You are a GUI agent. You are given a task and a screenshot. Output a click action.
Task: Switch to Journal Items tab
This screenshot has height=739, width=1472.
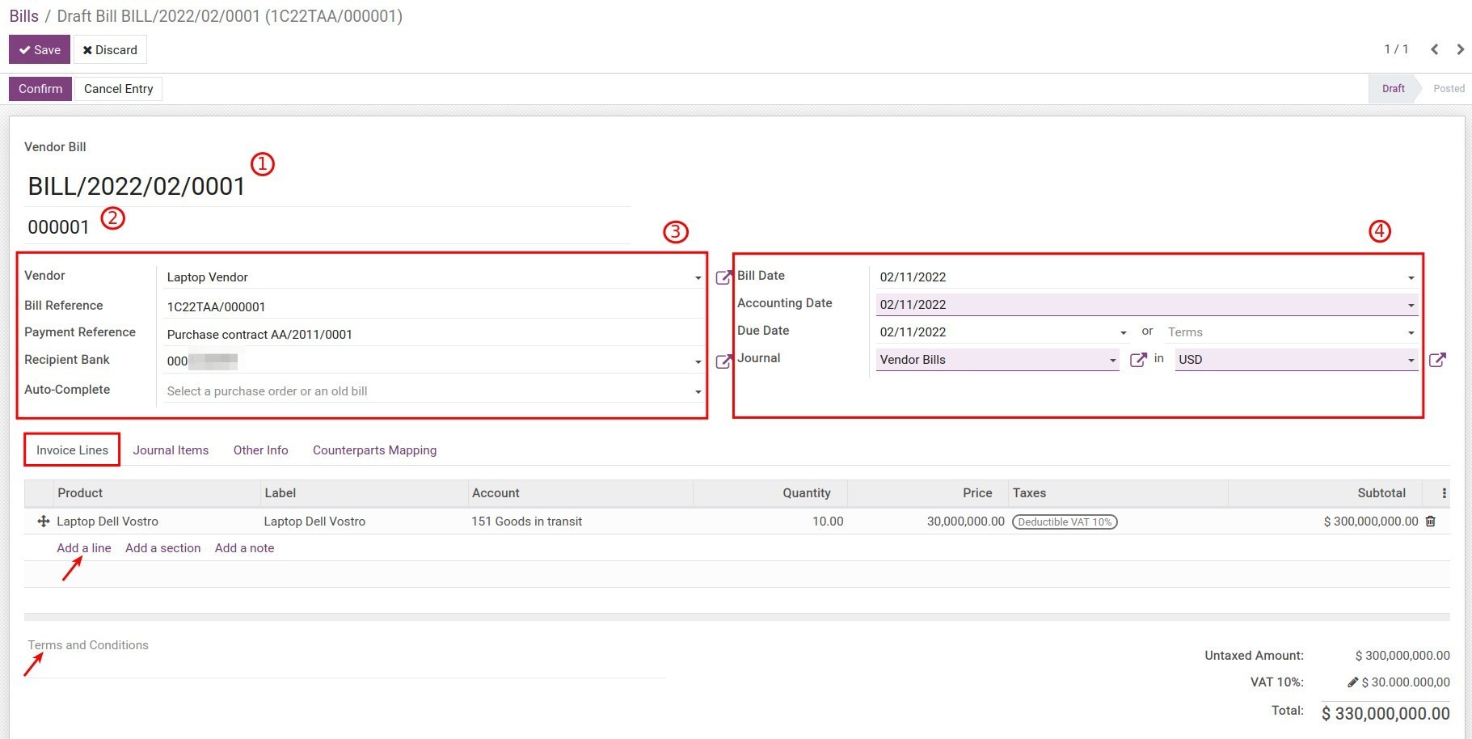pyautogui.click(x=171, y=450)
